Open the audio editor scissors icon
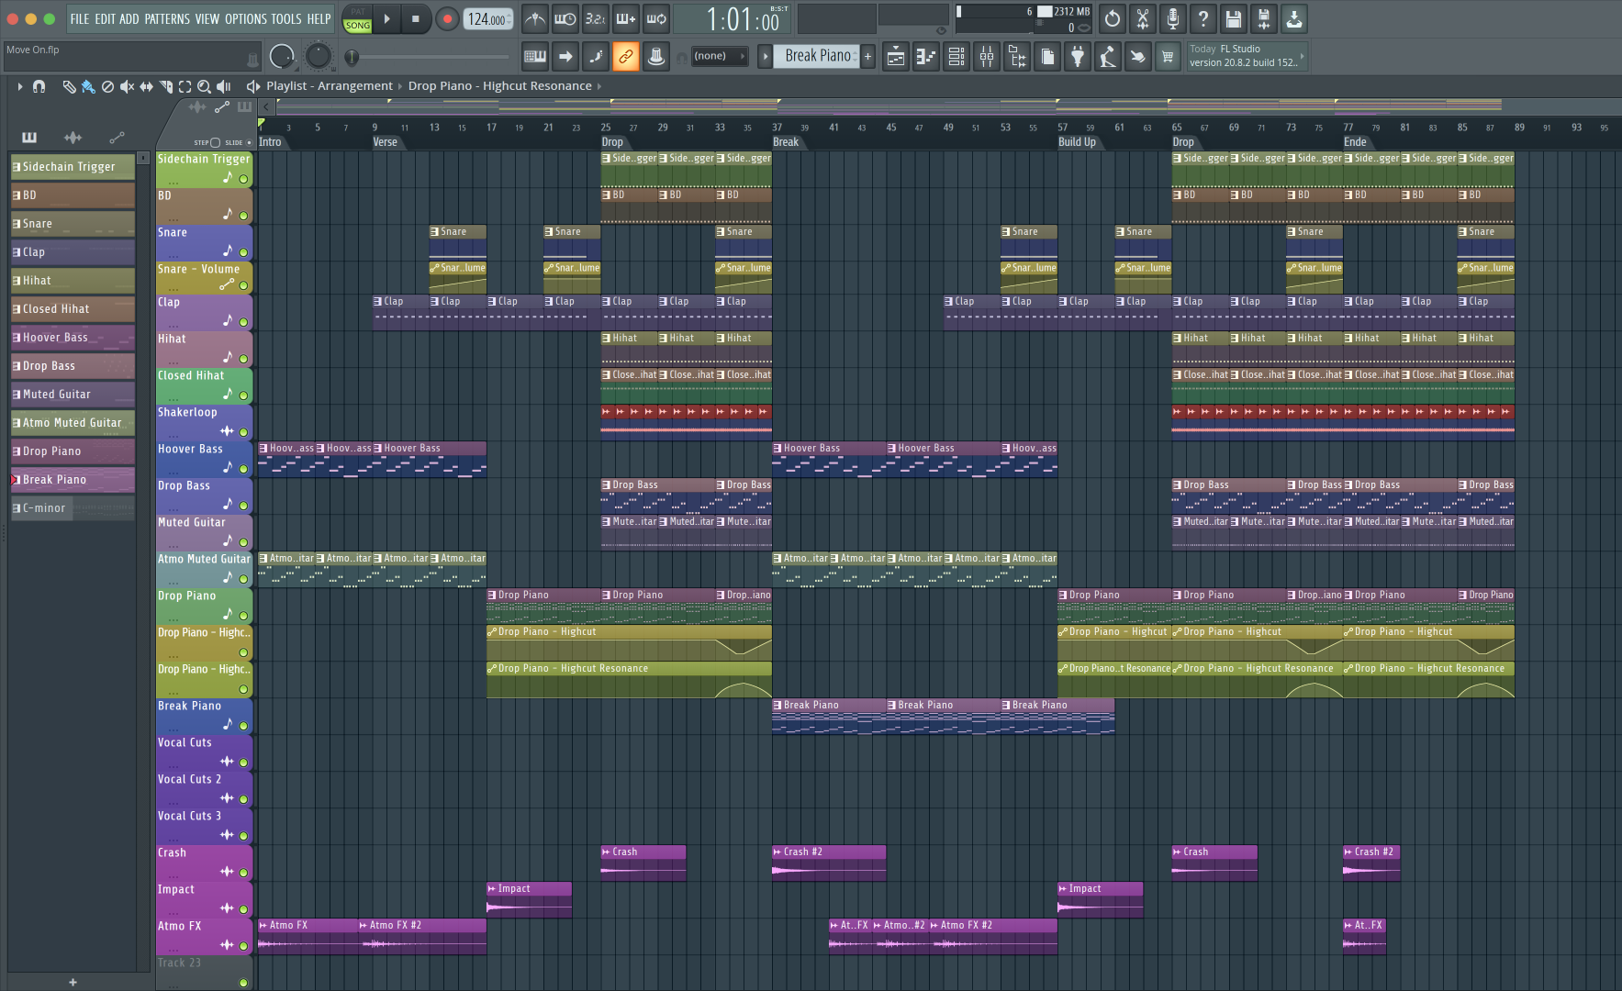Viewport: 1622px width, 991px height. point(1143,18)
